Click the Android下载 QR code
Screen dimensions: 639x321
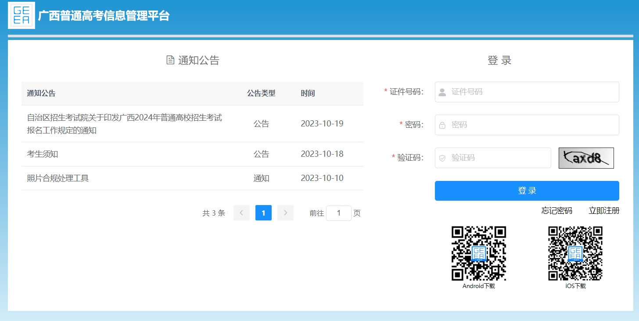(x=479, y=253)
